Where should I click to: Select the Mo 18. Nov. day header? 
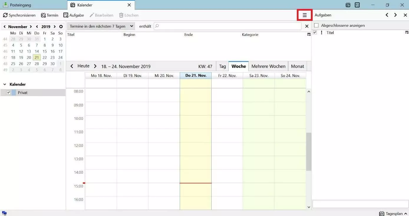coord(101,76)
